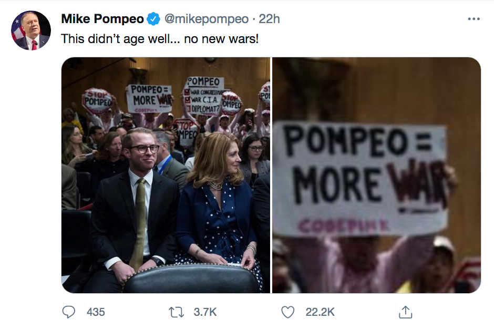This screenshot has height=330, width=494.
Task: Like the tweet with heart icon
Action: [x=287, y=312]
